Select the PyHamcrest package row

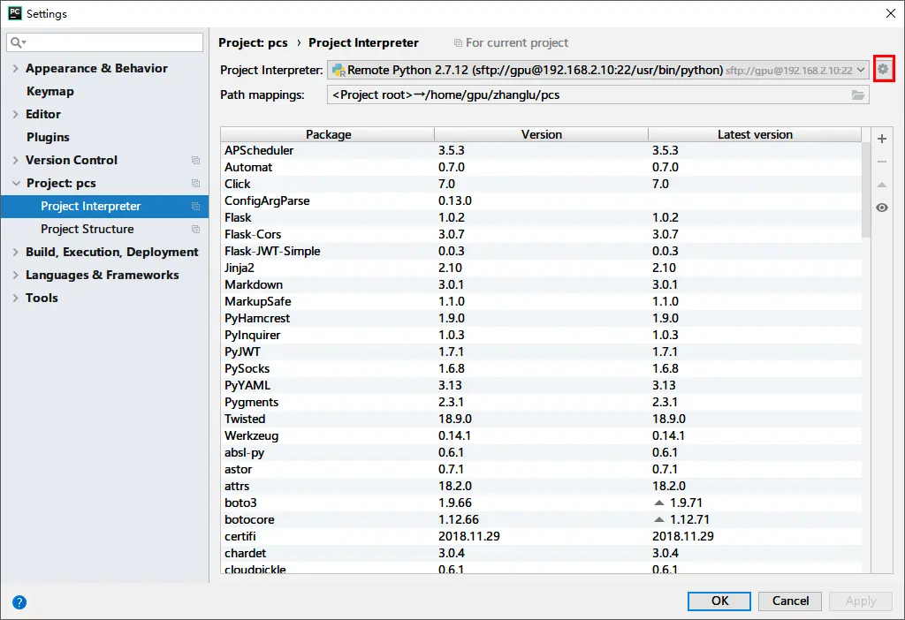coord(541,318)
